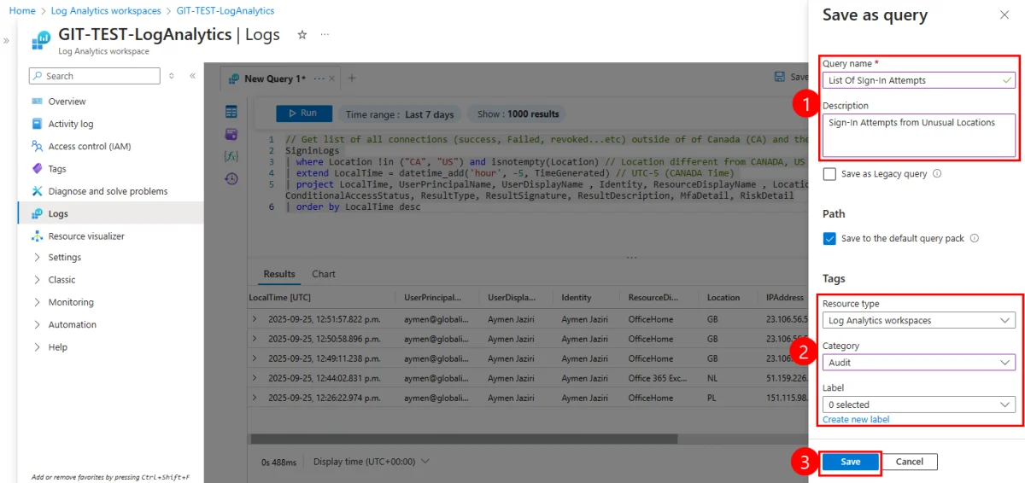The width and height of the screenshot is (1025, 483).
Task: Switch to the Chart tab
Action: click(324, 274)
